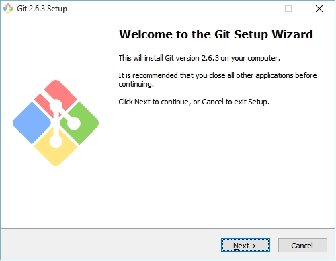Screen dimensions: 336x261
Task: Click the blue tile of the Git logo
Action: point(32,123)
